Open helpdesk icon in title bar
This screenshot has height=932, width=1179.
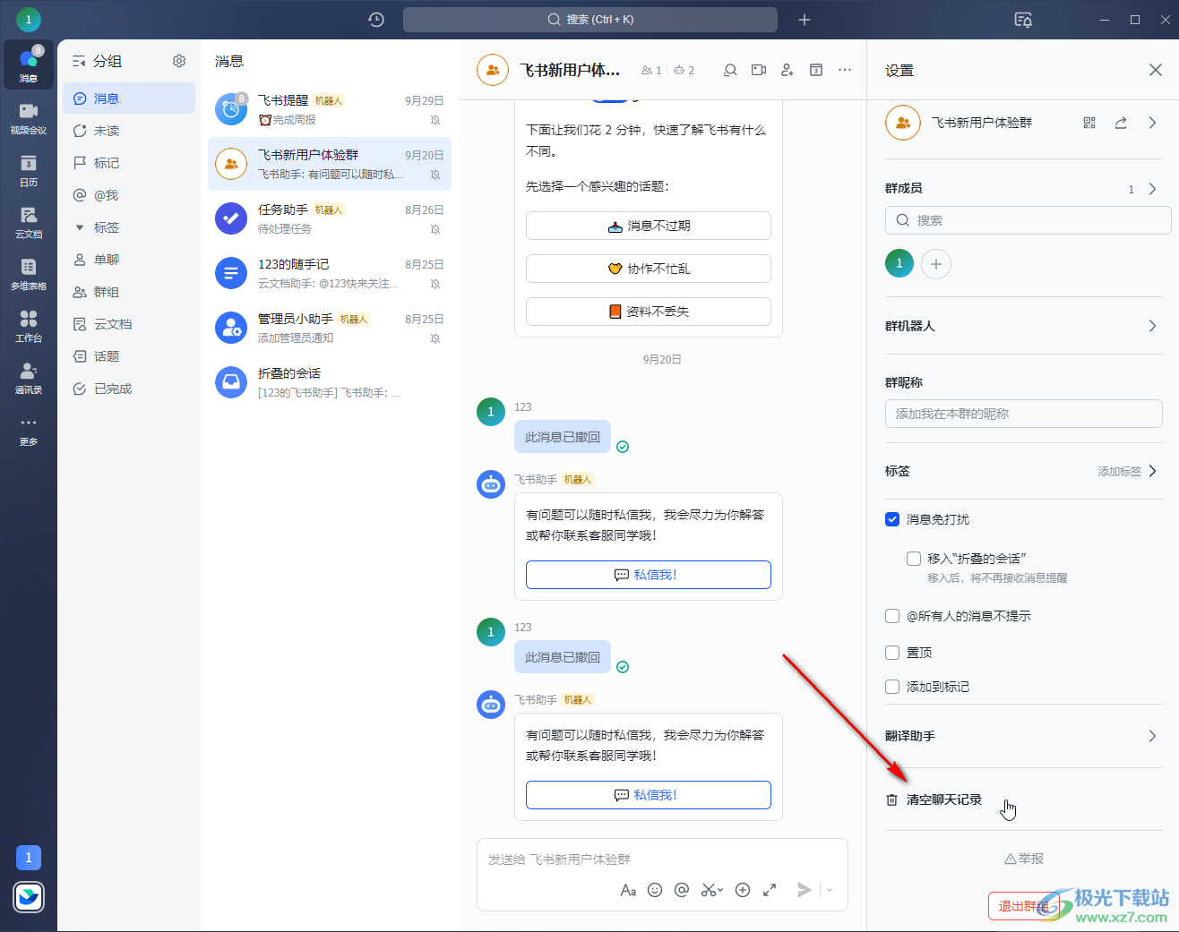pyautogui.click(x=1023, y=20)
